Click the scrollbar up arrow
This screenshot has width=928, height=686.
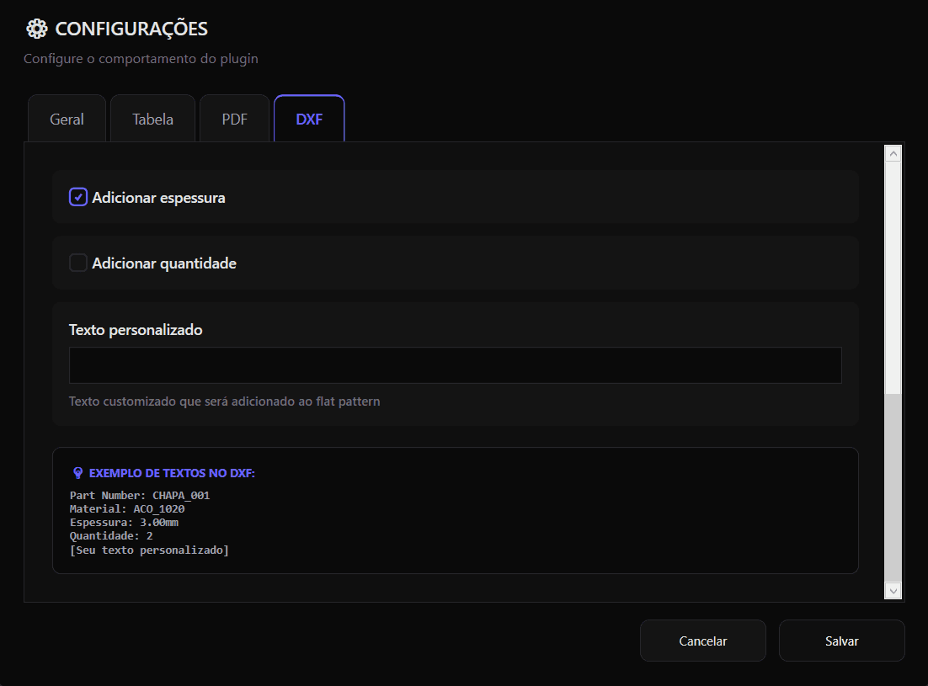(x=893, y=153)
